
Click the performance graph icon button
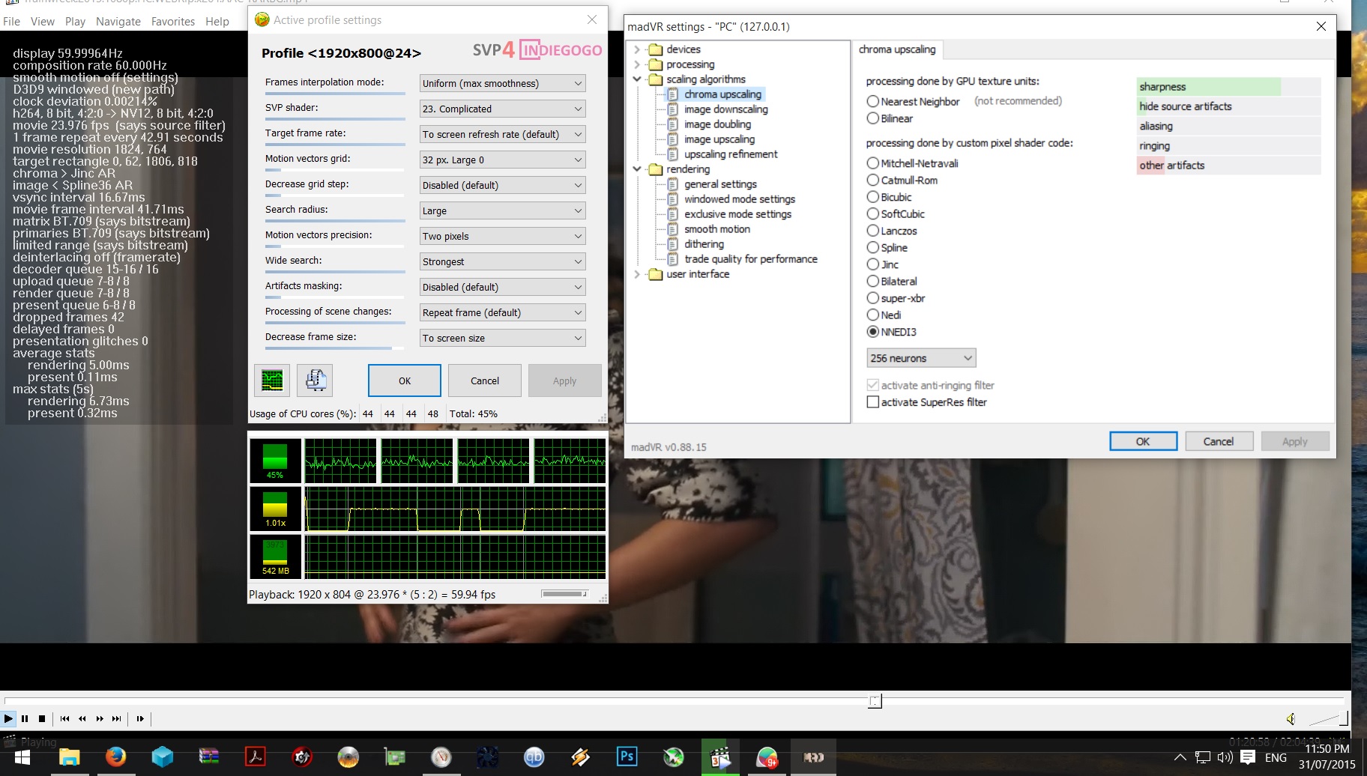pyautogui.click(x=272, y=381)
